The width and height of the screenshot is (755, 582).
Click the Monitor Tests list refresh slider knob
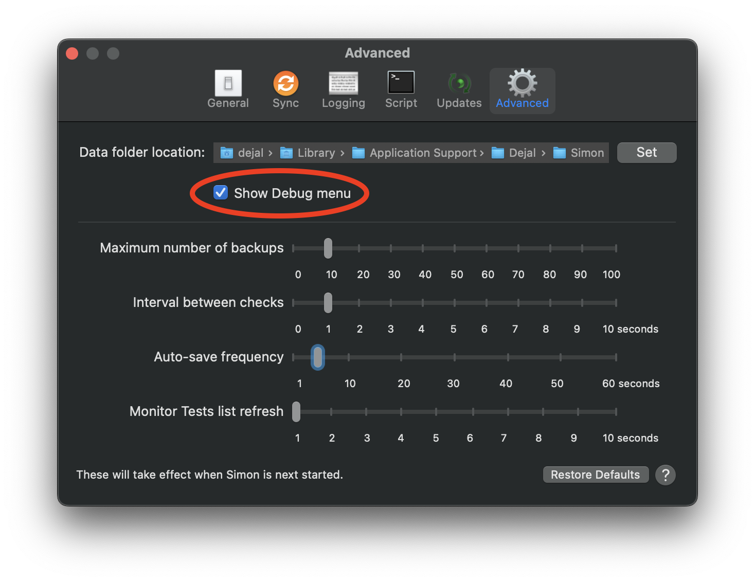pyautogui.click(x=296, y=412)
